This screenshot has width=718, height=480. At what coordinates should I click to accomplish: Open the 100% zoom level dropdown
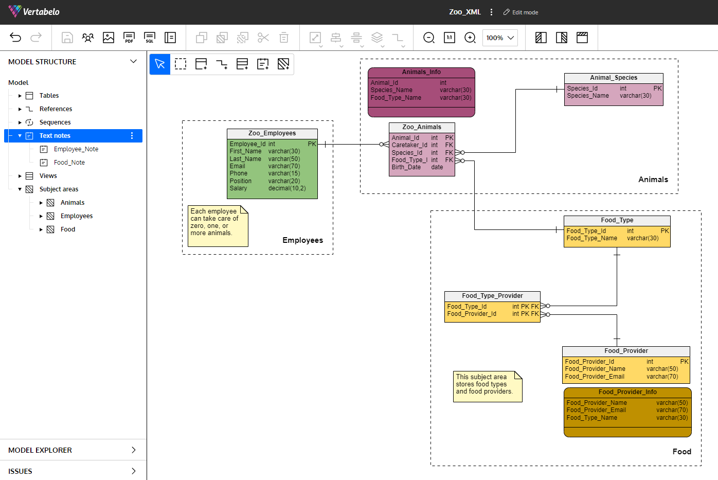tap(500, 38)
